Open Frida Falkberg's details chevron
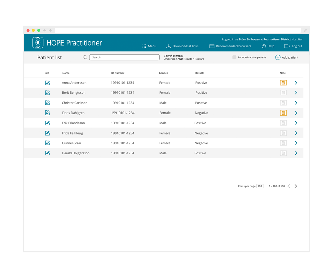 pyautogui.click(x=296, y=133)
